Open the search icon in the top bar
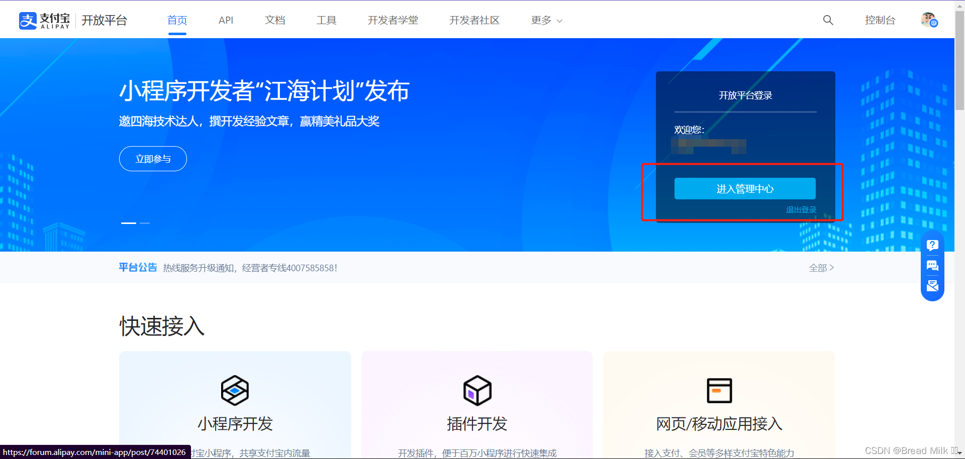Viewport: 965px width, 459px height. tap(828, 20)
